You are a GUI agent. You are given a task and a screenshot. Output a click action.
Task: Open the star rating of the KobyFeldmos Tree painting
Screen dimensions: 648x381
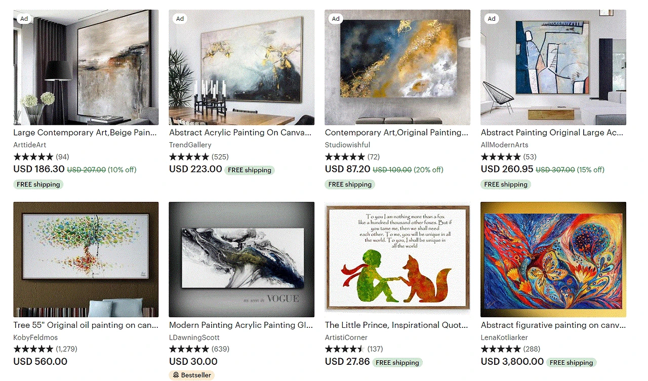[33, 349]
